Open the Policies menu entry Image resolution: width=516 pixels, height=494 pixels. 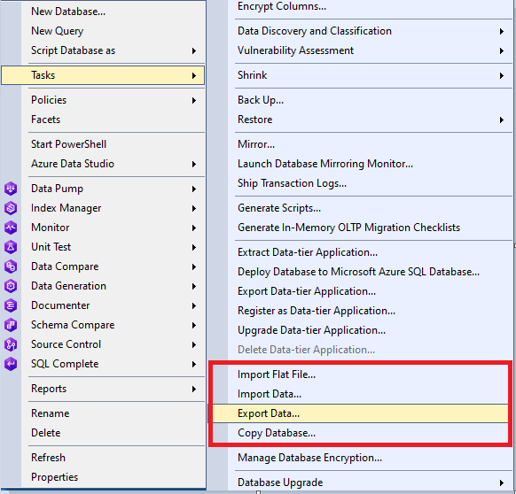pos(49,100)
